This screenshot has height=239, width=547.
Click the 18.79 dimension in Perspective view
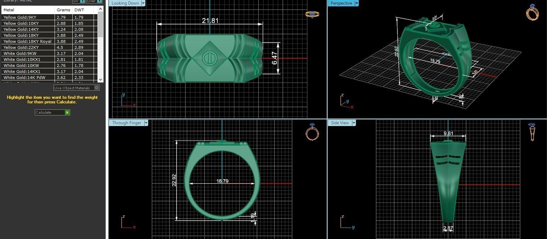pos(435,61)
